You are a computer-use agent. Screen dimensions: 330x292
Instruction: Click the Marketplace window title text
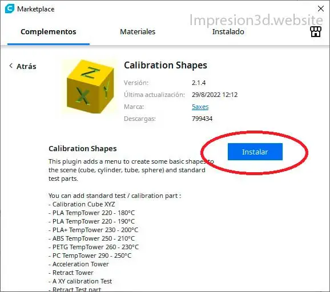pos(36,9)
